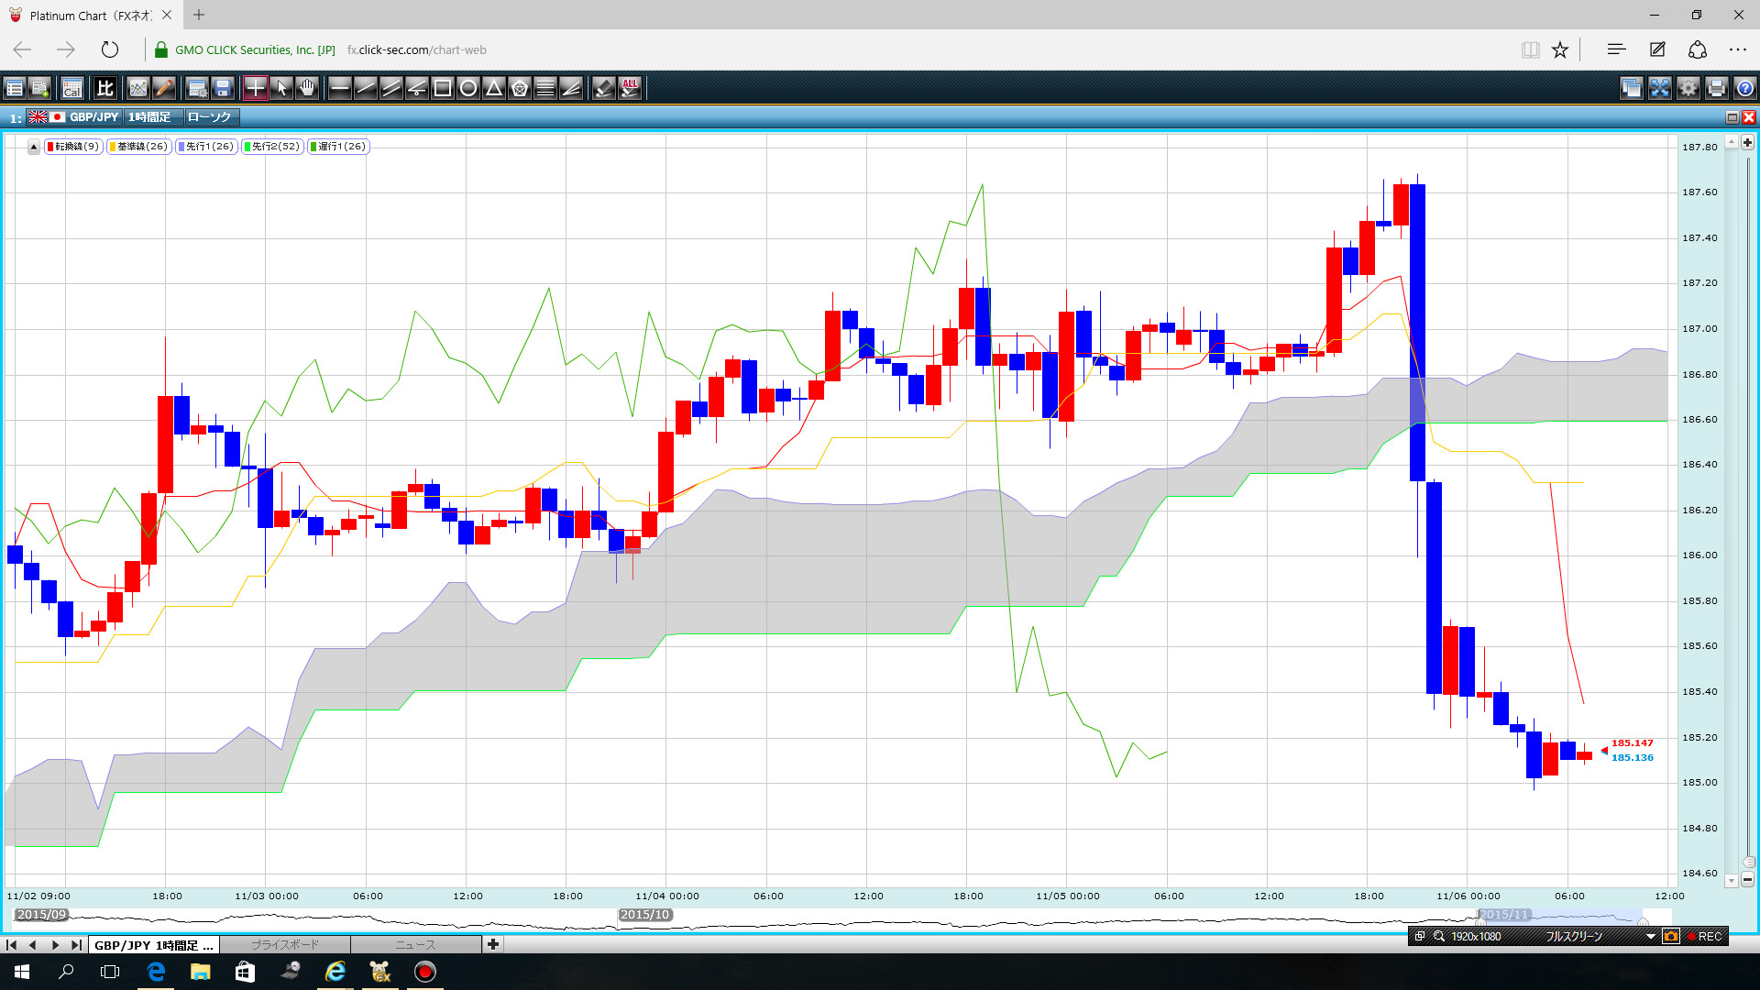The image size is (1760, 990).
Task: Collapse the indicator legend arrow
Action: (x=34, y=147)
